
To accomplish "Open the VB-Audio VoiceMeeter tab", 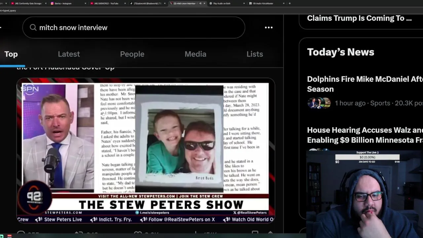I will coord(263,3).
